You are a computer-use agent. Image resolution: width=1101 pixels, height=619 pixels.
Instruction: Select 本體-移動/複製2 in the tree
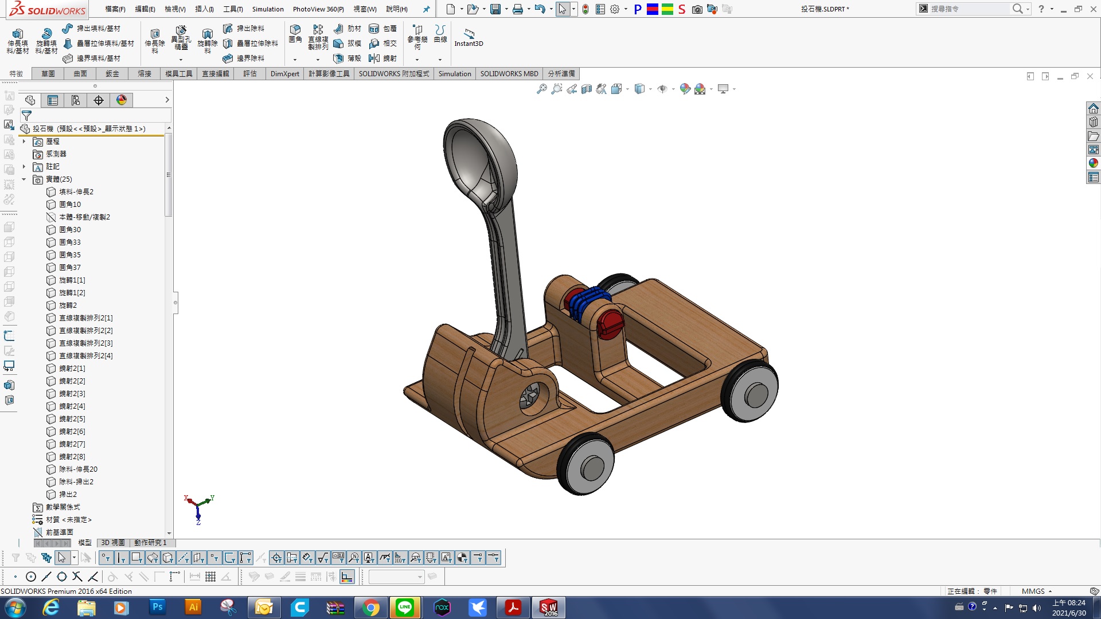[x=84, y=217]
